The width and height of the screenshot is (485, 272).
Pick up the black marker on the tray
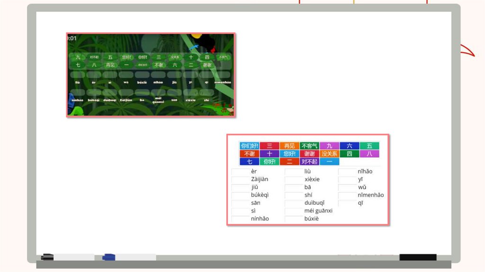coord(67,257)
